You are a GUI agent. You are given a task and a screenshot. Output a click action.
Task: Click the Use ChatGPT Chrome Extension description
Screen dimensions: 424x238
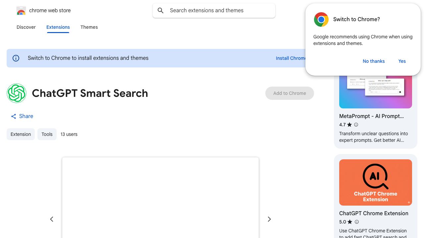tap(373, 234)
